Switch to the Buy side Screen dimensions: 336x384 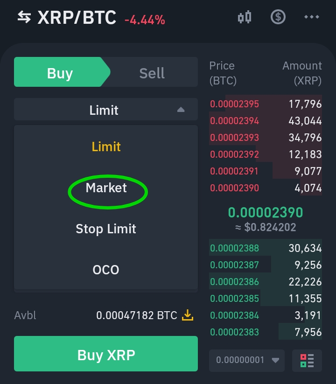[x=61, y=73]
